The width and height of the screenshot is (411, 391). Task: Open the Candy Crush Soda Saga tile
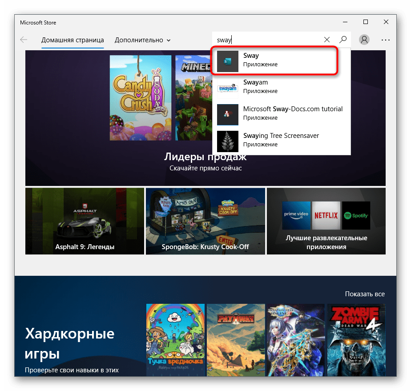pos(140,98)
